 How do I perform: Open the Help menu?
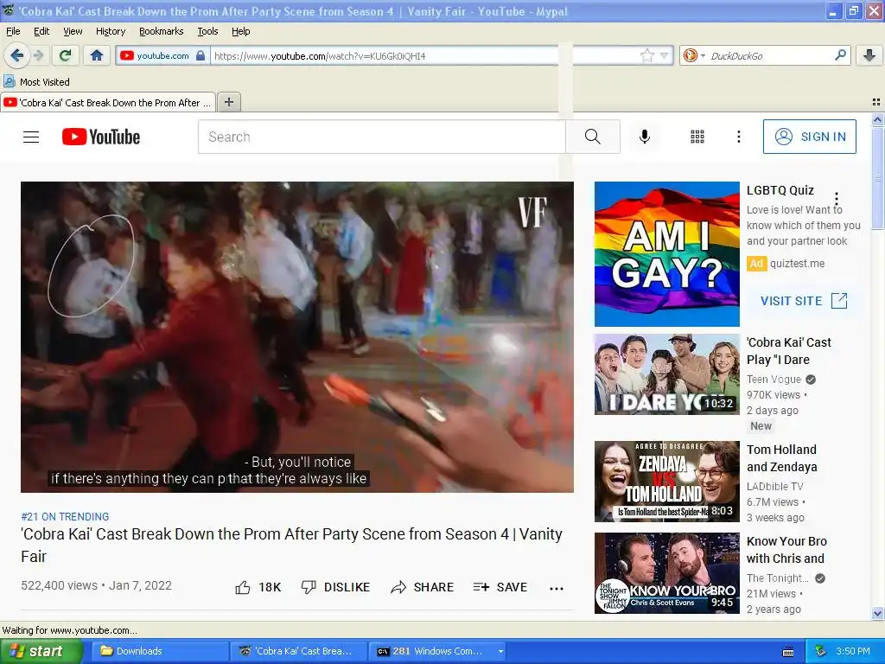pyautogui.click(x=241, y=31)
